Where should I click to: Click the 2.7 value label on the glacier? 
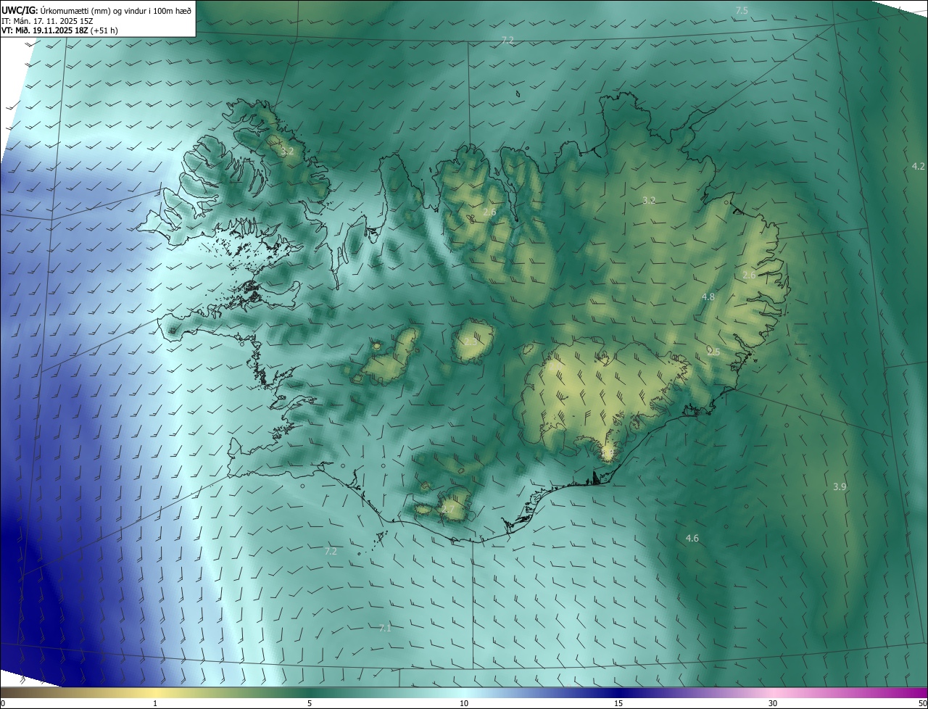coord(449,510)
